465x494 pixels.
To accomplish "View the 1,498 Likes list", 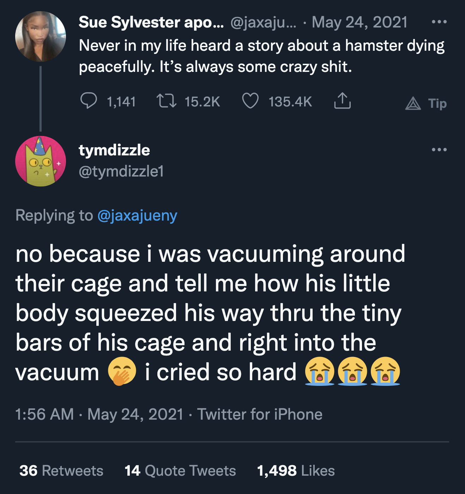I will [x=295, y=470].
